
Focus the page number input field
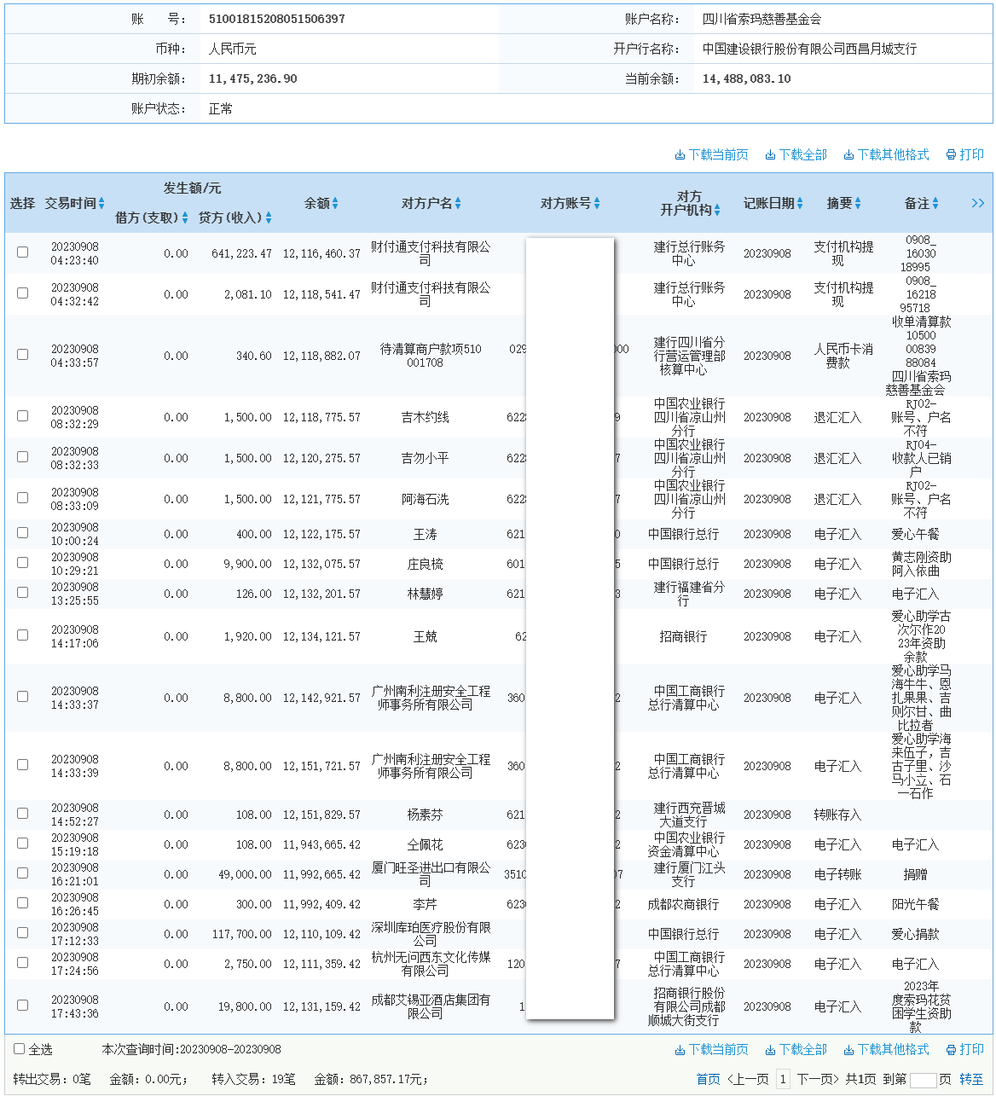coord(923,1080)
